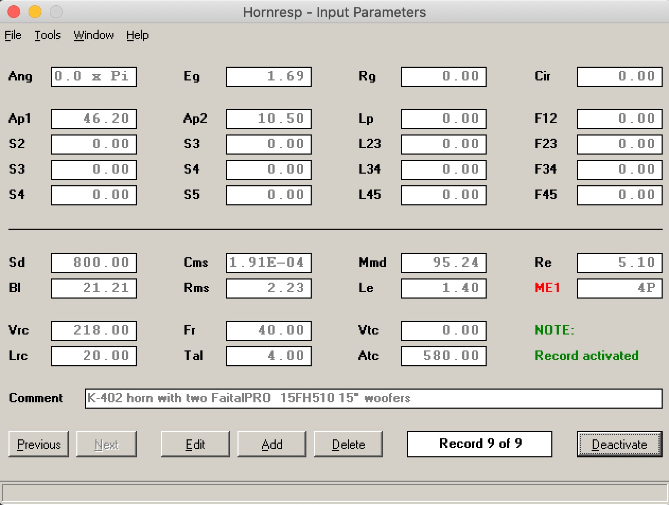669x505 pixels.
Task: Click the Le field showing 1.40
Action: [x=444, y=288]
